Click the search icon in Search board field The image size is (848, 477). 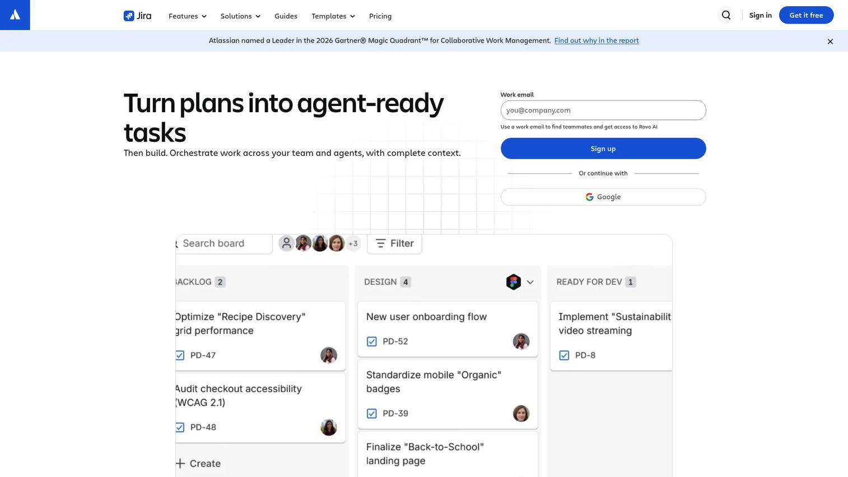point(177,244)
